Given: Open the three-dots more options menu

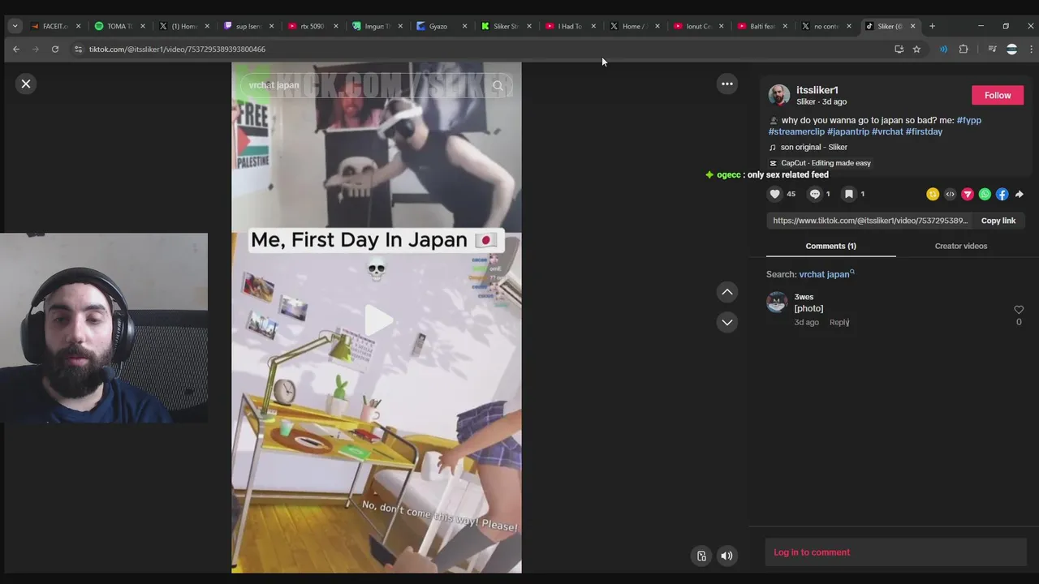Looking at the screenshot, I should tap(727, 84).
